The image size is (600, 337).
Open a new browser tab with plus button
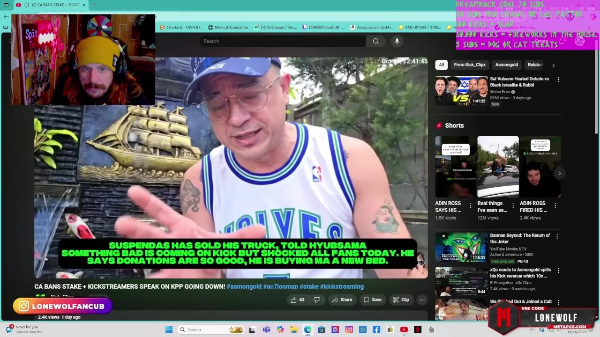(x=94, y=5)
